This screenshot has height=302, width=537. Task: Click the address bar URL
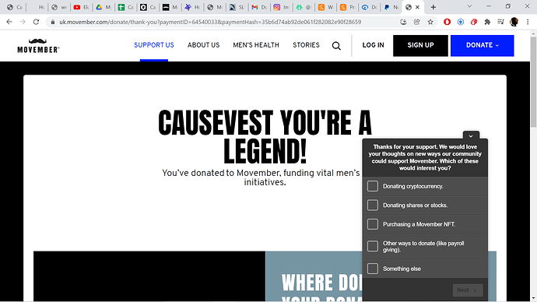pos(210,22)
